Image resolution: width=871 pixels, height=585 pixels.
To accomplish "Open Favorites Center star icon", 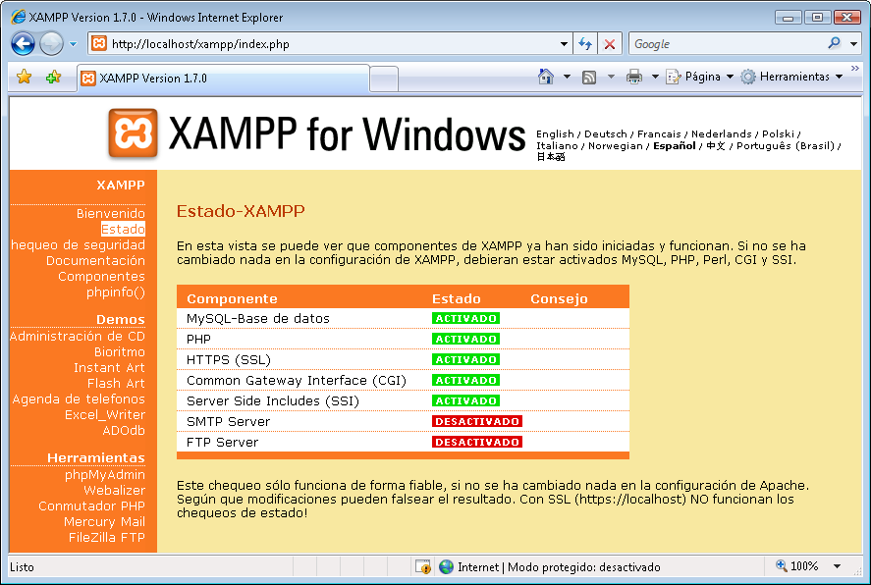I will (24, 77).
